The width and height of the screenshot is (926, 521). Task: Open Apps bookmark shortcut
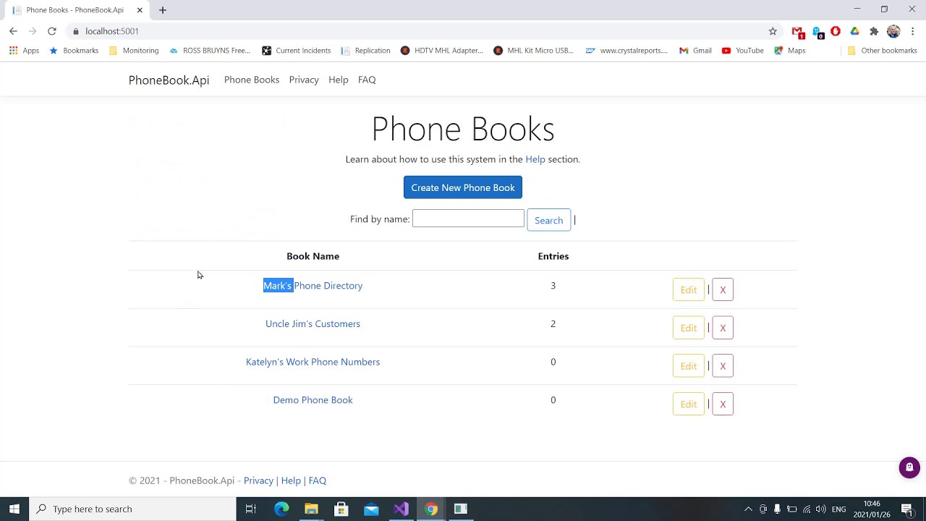pos(24,51)
